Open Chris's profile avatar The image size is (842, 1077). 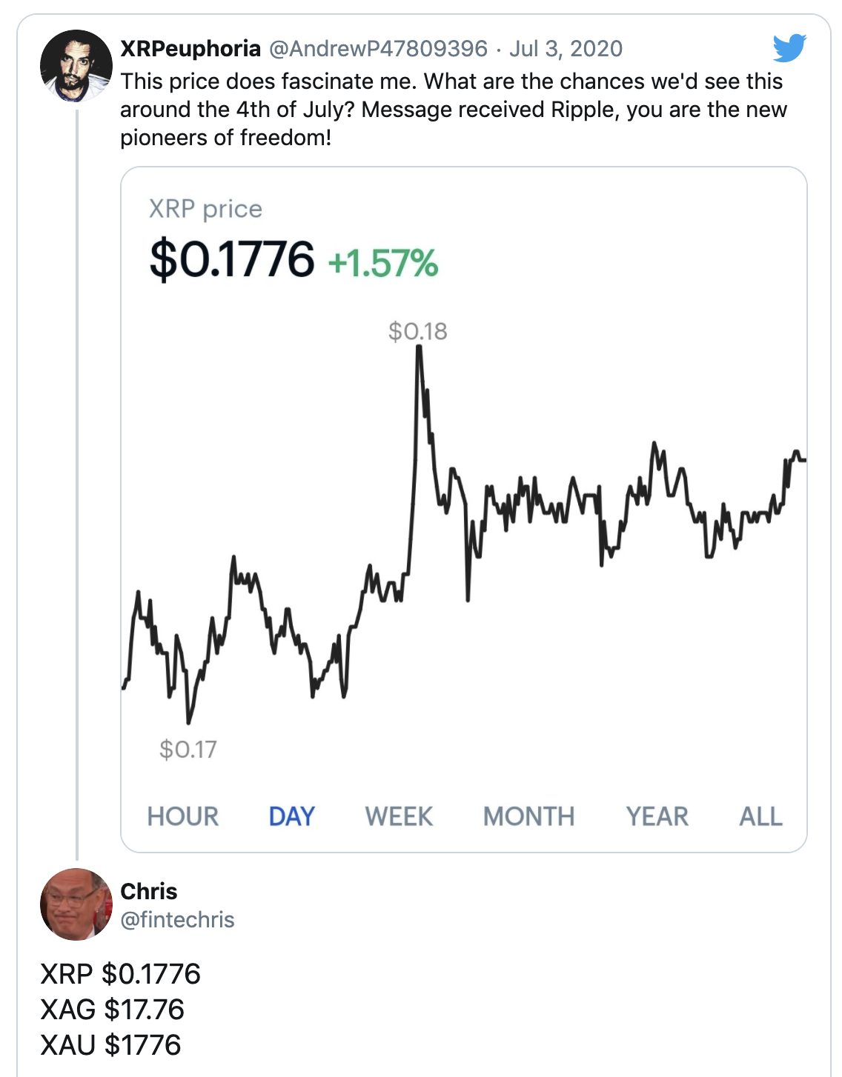point(76,904)
